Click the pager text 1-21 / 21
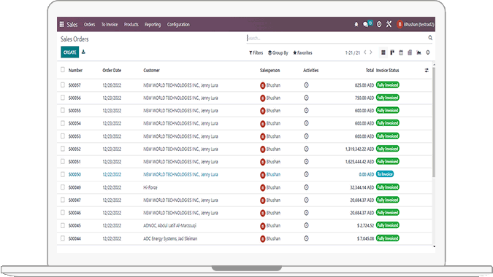 353,52
